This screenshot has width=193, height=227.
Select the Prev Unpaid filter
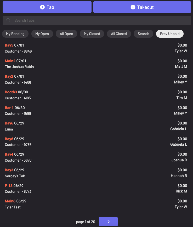click(x=170, y=34)
